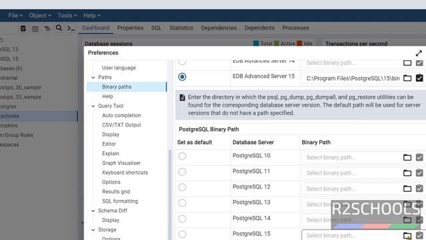Browse folder for EDB Advanced Server 15 path
This screenshot has height=240, width=426.
[407, 78]
